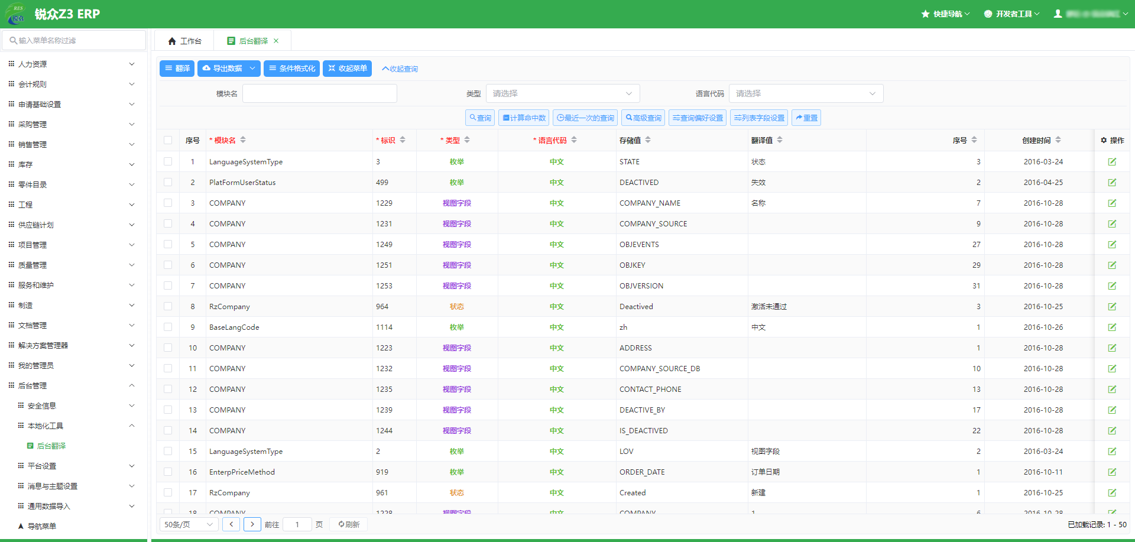Open the 类型 select dropdown

pos(563,93)
